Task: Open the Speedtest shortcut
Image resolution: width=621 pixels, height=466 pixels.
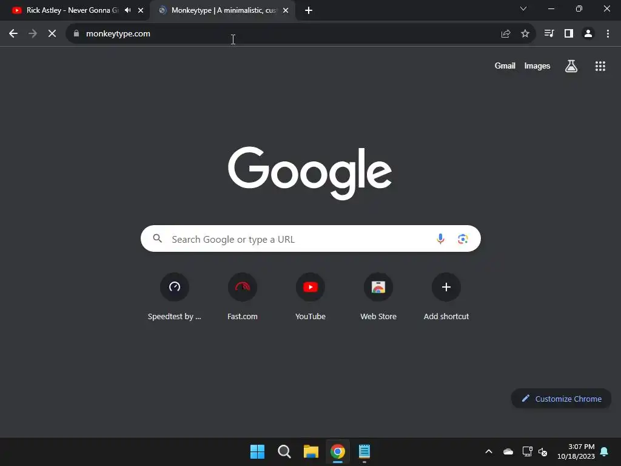Action: point(174,296)
